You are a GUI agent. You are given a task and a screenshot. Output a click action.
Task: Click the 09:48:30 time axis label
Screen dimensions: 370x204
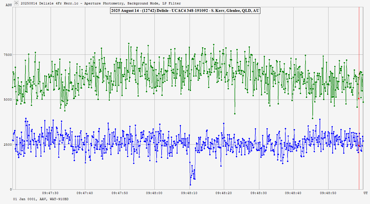[x=259, y=193]
